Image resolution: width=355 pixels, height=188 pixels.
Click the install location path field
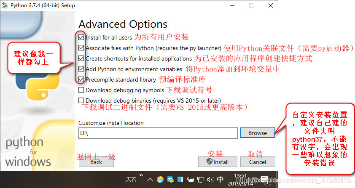coord(158,133)
